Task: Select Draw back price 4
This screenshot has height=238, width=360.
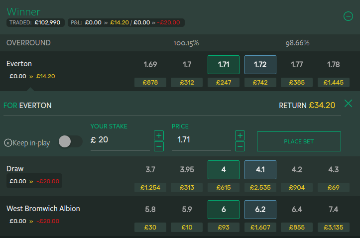Action: 224,170
